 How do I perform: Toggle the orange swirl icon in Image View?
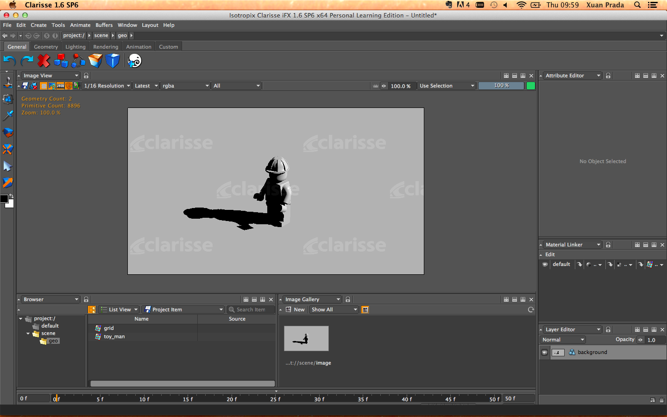pos(69,86)
